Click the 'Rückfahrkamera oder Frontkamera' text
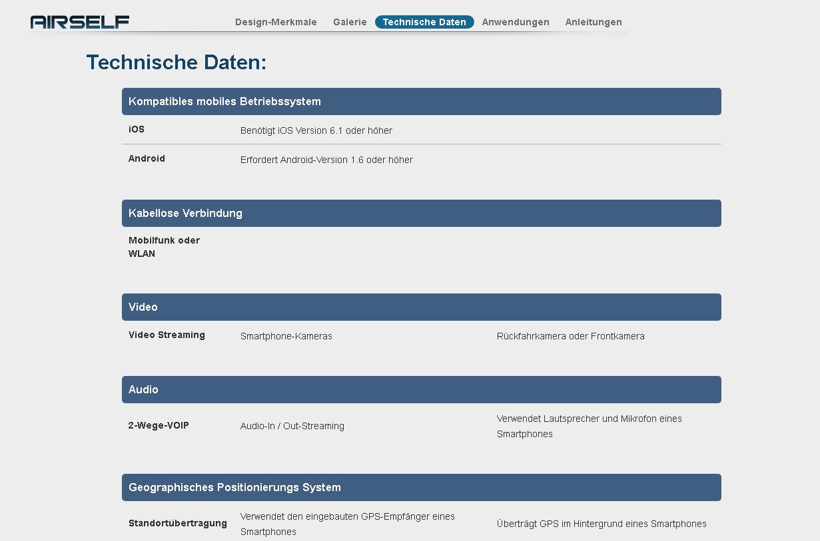820x541 pixels. (x=570, y=337)
